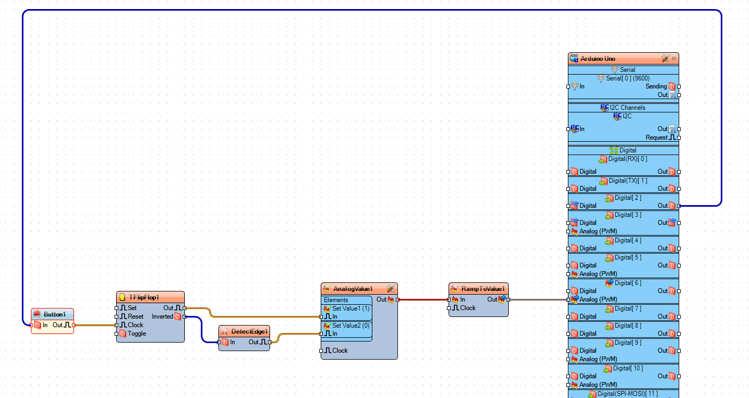Click the Digital(RX)[ 0 ] channel label
Screen dimensions: 749x398
coord(628,159)
